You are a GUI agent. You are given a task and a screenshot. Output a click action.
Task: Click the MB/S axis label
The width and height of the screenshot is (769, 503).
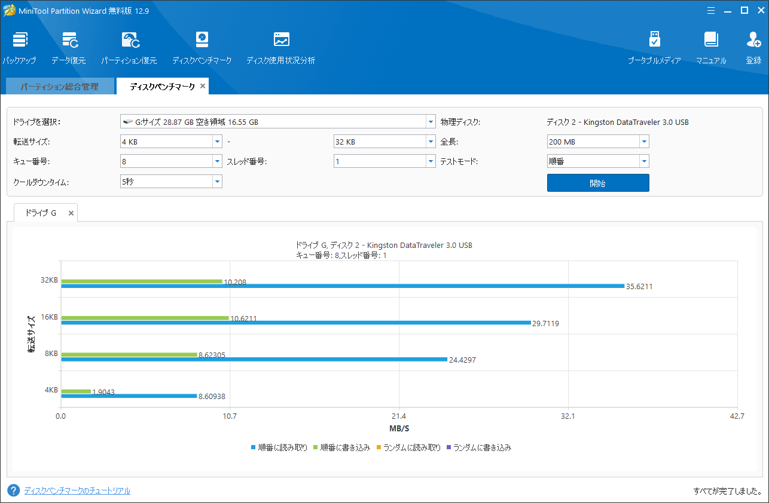tap(399, 428)
